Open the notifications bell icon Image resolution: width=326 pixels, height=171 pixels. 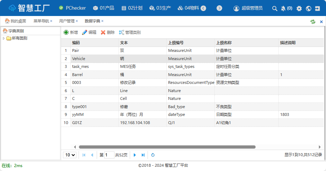point(283,8)
